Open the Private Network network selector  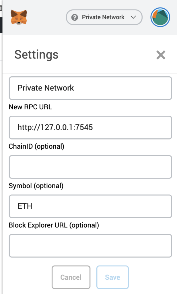pyautogui.click(x=104, y=17)
